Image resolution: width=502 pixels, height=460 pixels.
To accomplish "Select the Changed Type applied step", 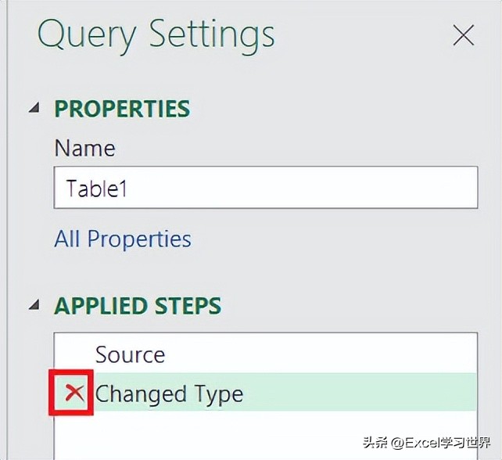I will pyautogui.click(x=169, y=394).
